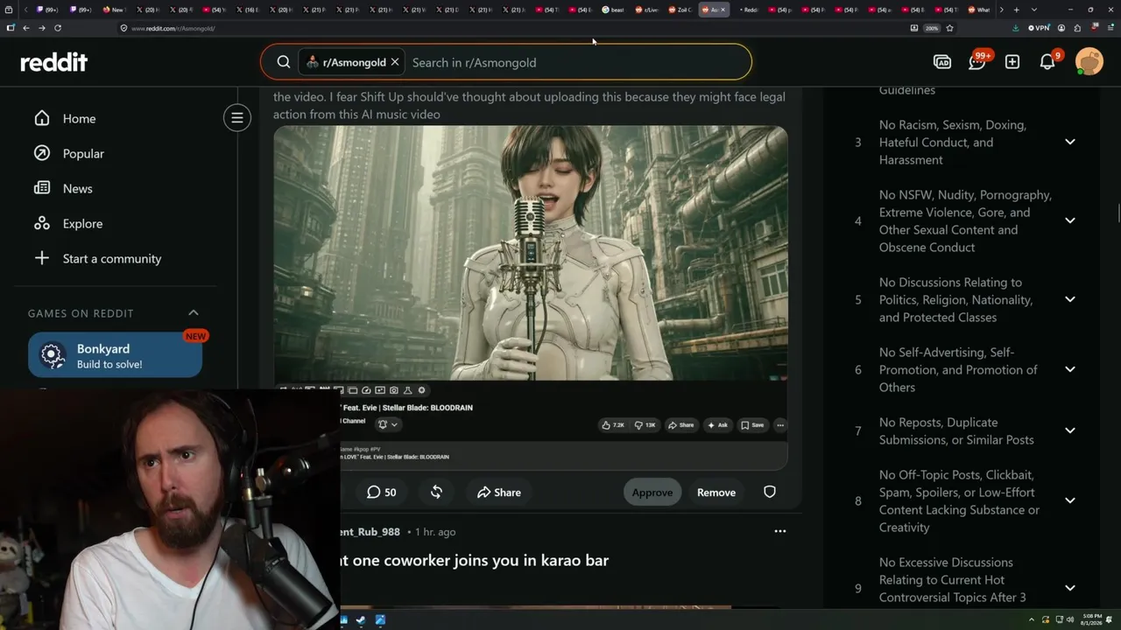Show hidden system tray icons

pos(1033,619)
